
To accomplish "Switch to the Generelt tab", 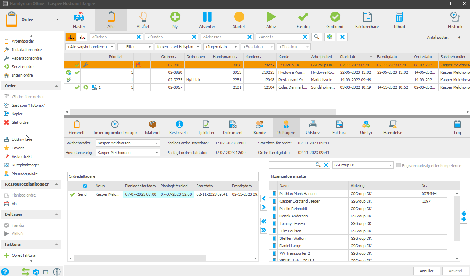I will (x=77, y=127).
